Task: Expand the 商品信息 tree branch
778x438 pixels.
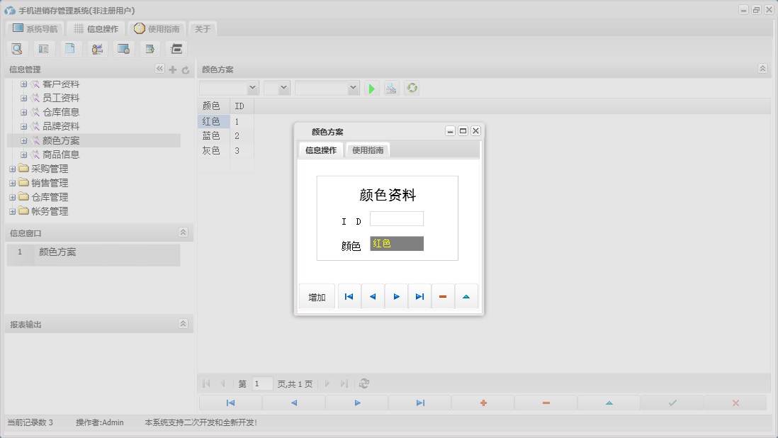Action: [x=23, y=154]
